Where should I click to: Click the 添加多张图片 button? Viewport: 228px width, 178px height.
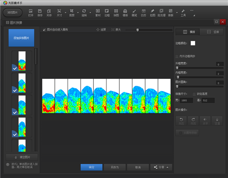click(21, 38)
